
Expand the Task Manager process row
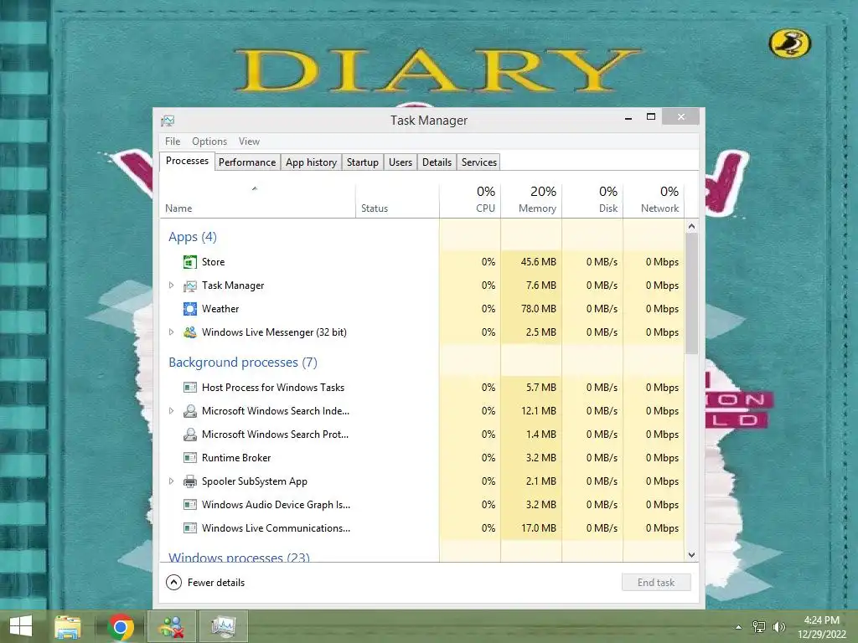click(171, 285)
